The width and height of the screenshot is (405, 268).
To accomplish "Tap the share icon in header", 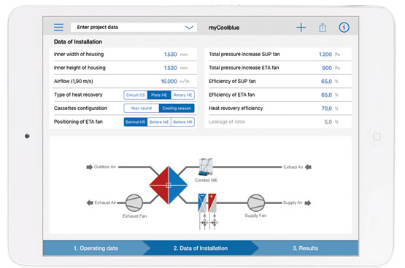I will click(323, 28).
